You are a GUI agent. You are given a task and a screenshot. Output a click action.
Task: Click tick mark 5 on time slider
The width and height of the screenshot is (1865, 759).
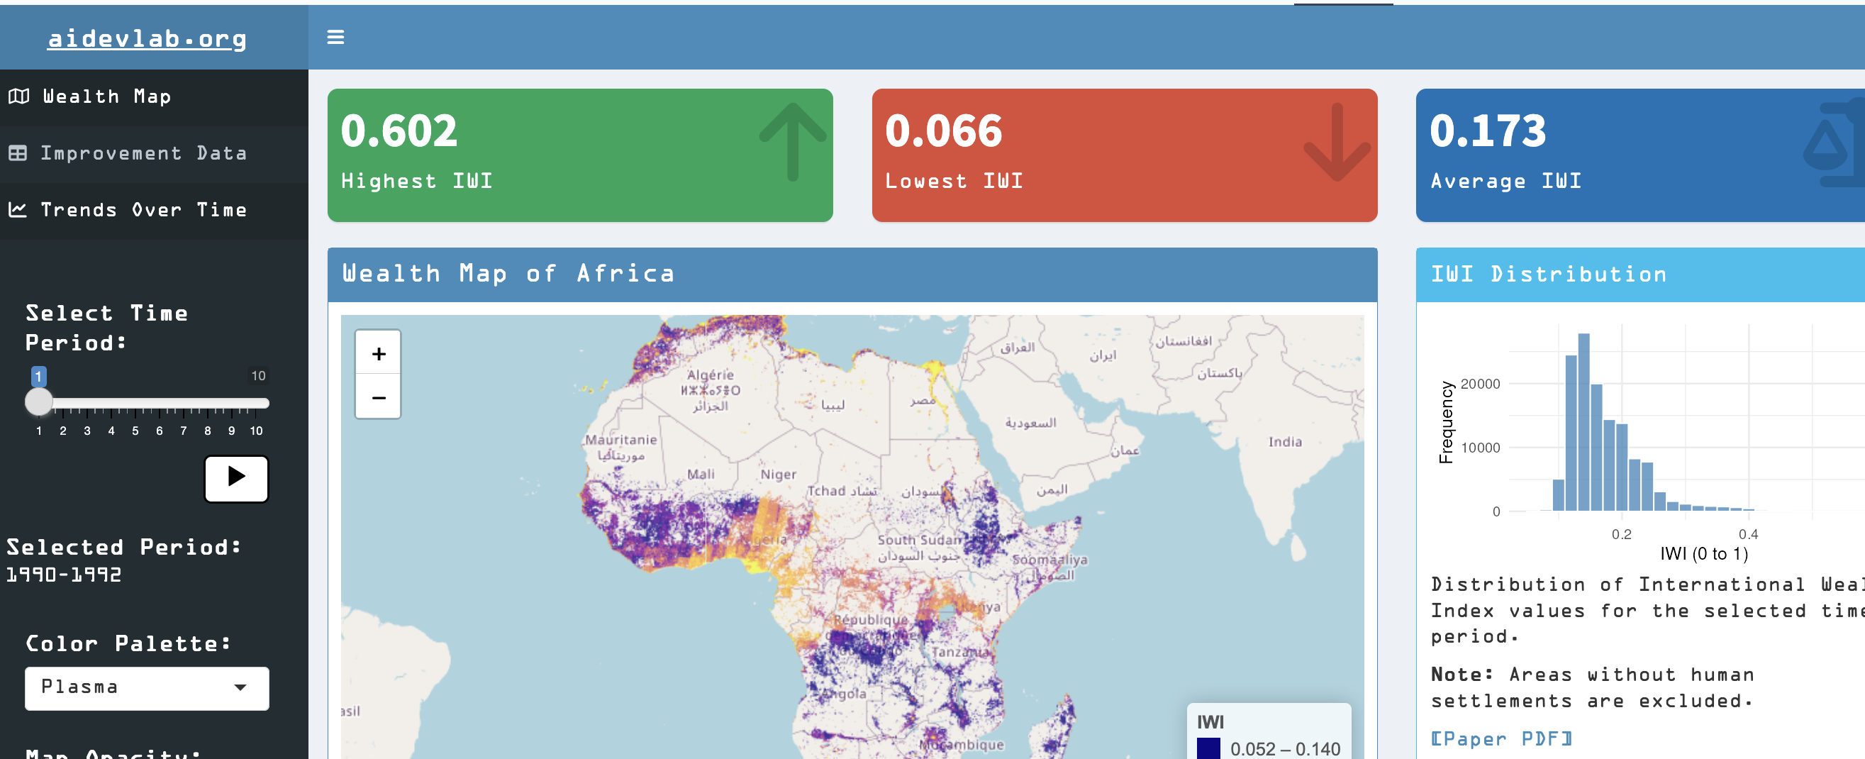(x=135, y=413)
